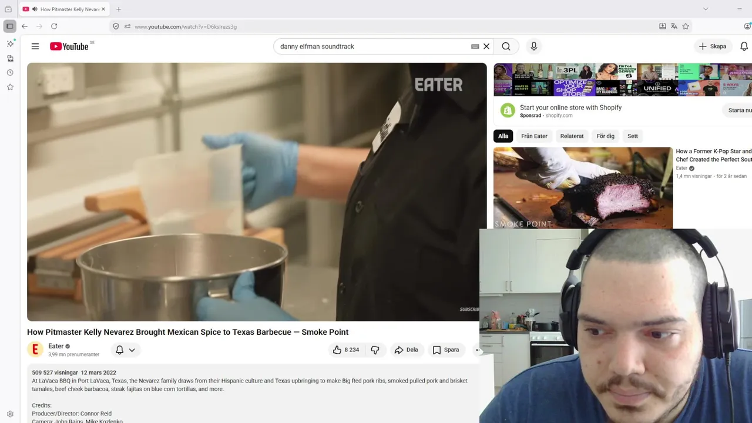
Task: Open site settings icon in address bar
Action: [127, 26]
